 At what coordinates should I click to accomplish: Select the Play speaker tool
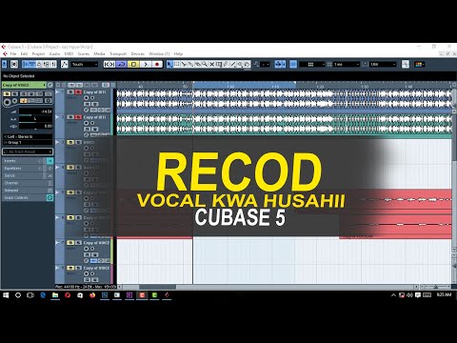(240, 65)
